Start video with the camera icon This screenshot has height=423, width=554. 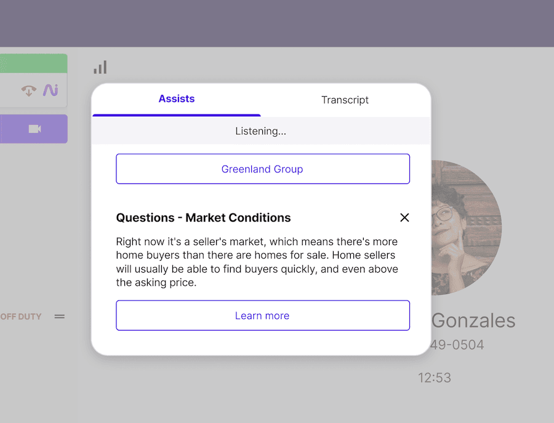coord(34,129)
